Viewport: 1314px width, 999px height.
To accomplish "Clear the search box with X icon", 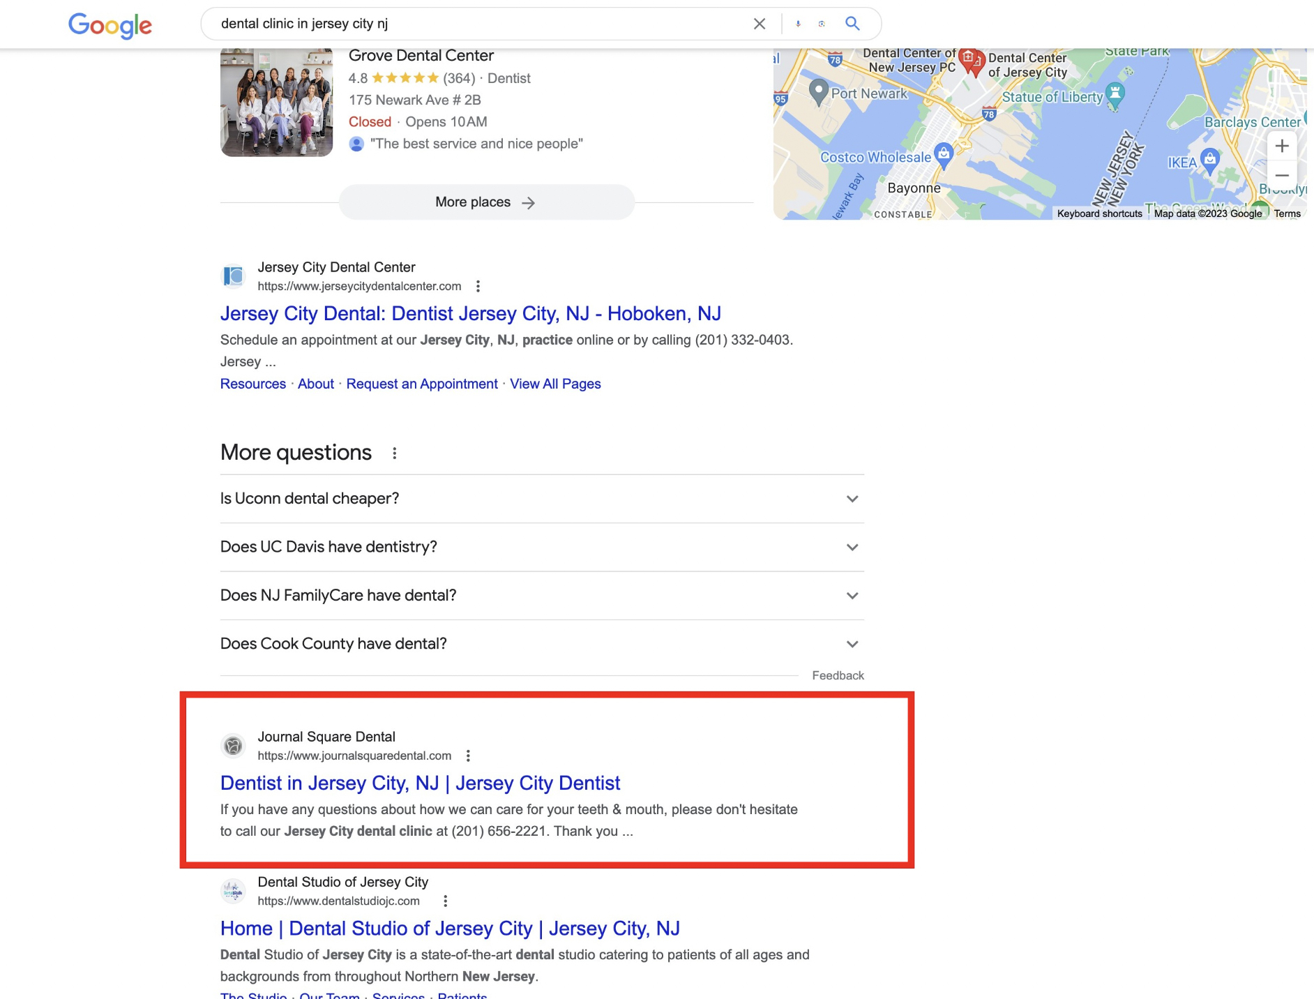I will coord(760,24).
